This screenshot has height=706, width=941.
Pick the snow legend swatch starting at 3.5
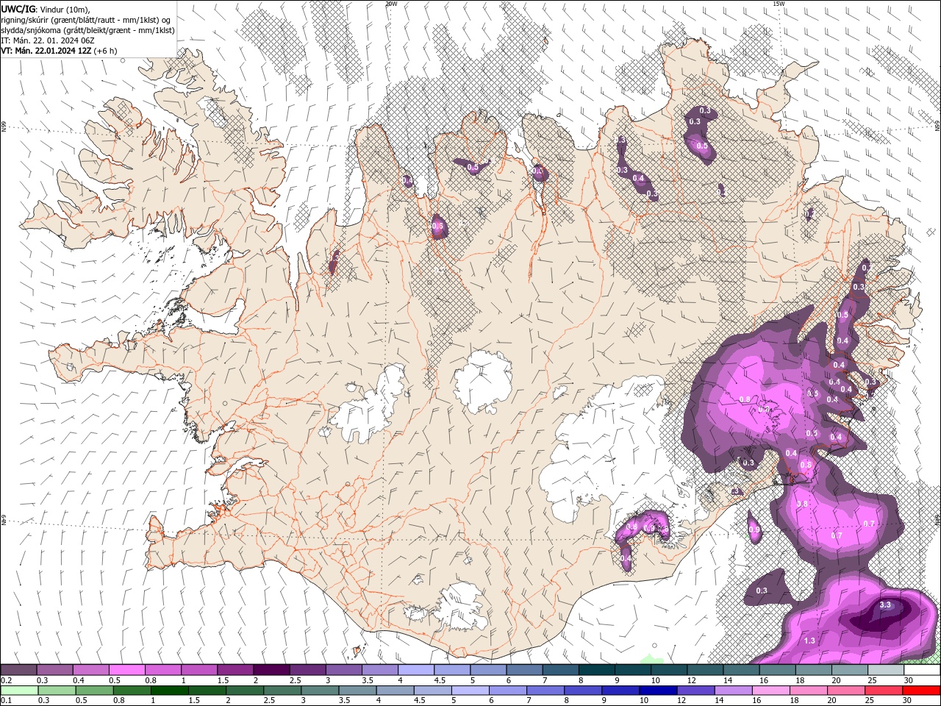(379, 670)
